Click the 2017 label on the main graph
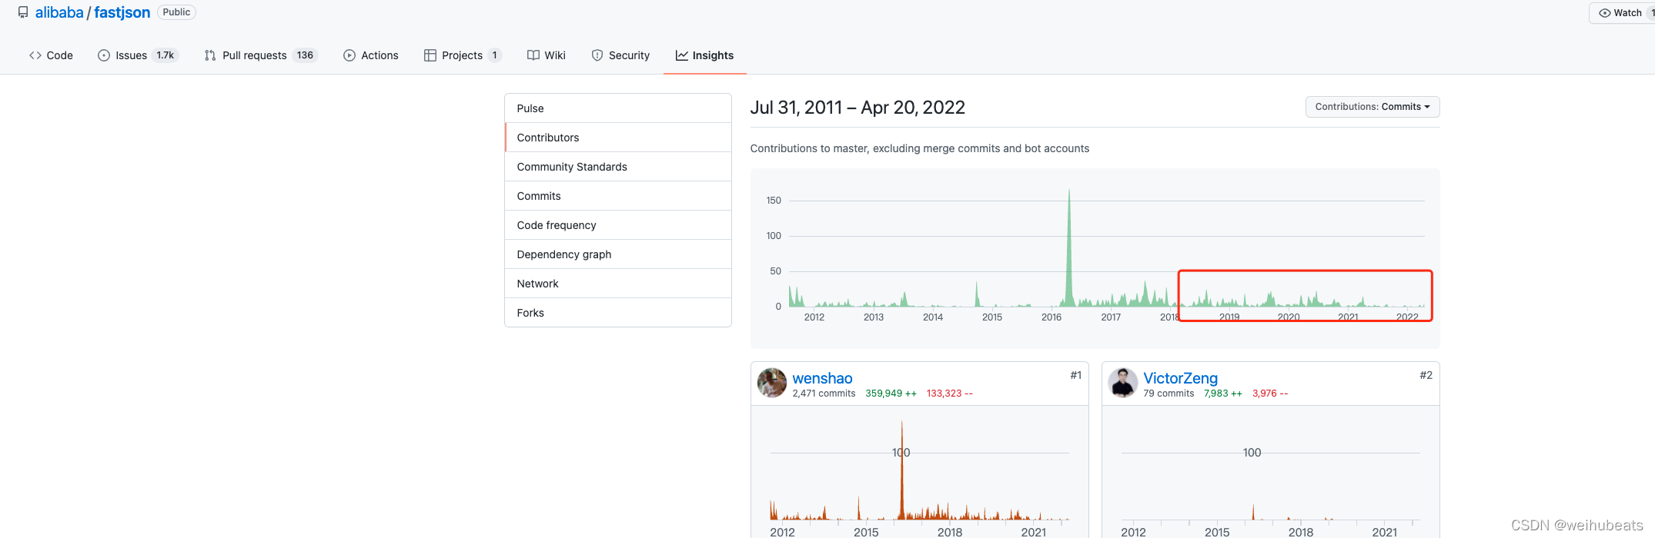This screenshot has height=538, width=1655. 1111,317
